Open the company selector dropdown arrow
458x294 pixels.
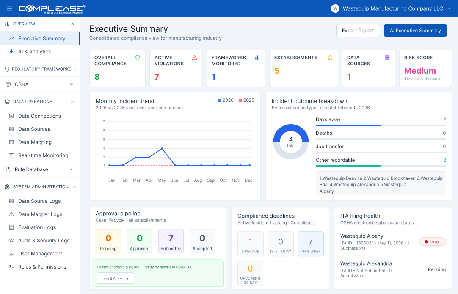click(x=449, y=8)
